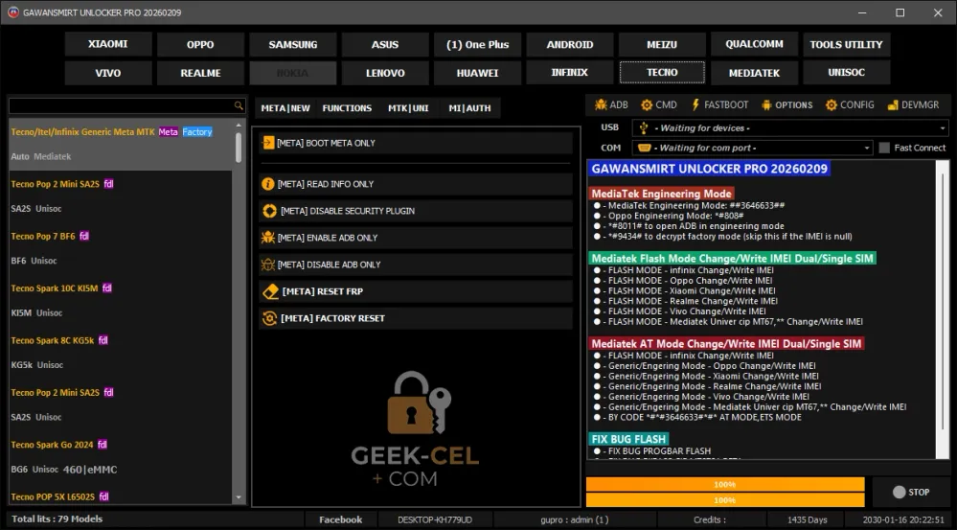The height and width of the screenshot is (530, 957).
Task: Select the MEDIATEK brand button
Action: (x=754, y=73)
